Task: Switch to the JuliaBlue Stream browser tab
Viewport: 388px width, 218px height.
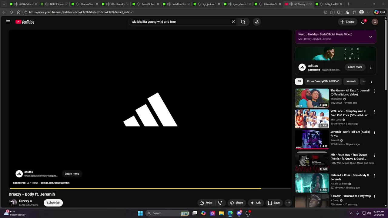Action: 176,4
